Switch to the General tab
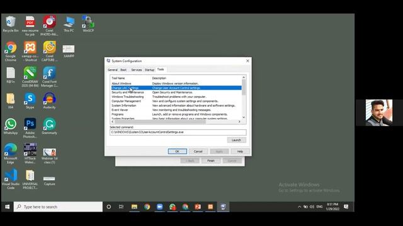Image resolution: width=403 pixels, height=226 pixels. click(112, 70)
